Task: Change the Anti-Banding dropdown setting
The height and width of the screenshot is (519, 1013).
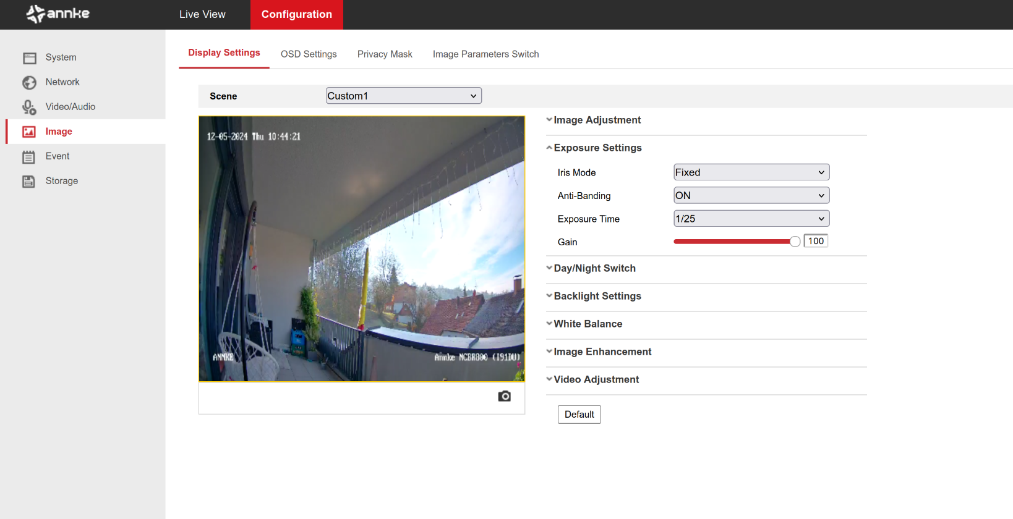Action: 751,196
